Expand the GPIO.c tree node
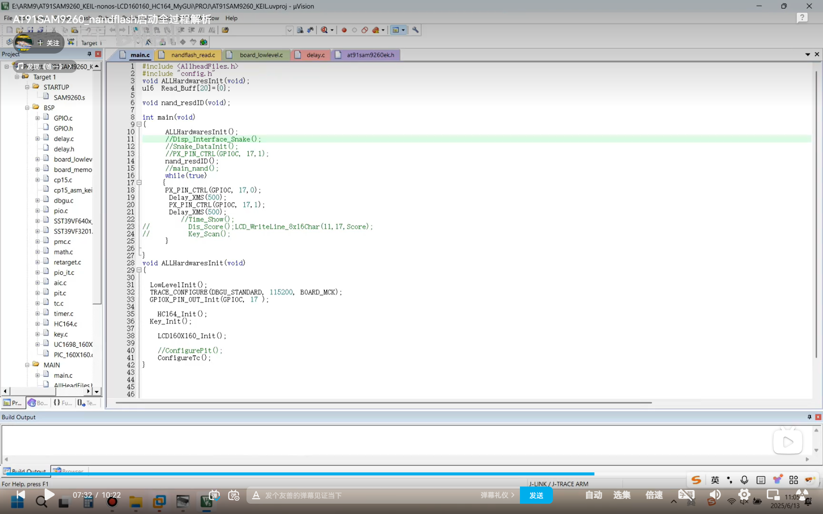 (37, 118)
